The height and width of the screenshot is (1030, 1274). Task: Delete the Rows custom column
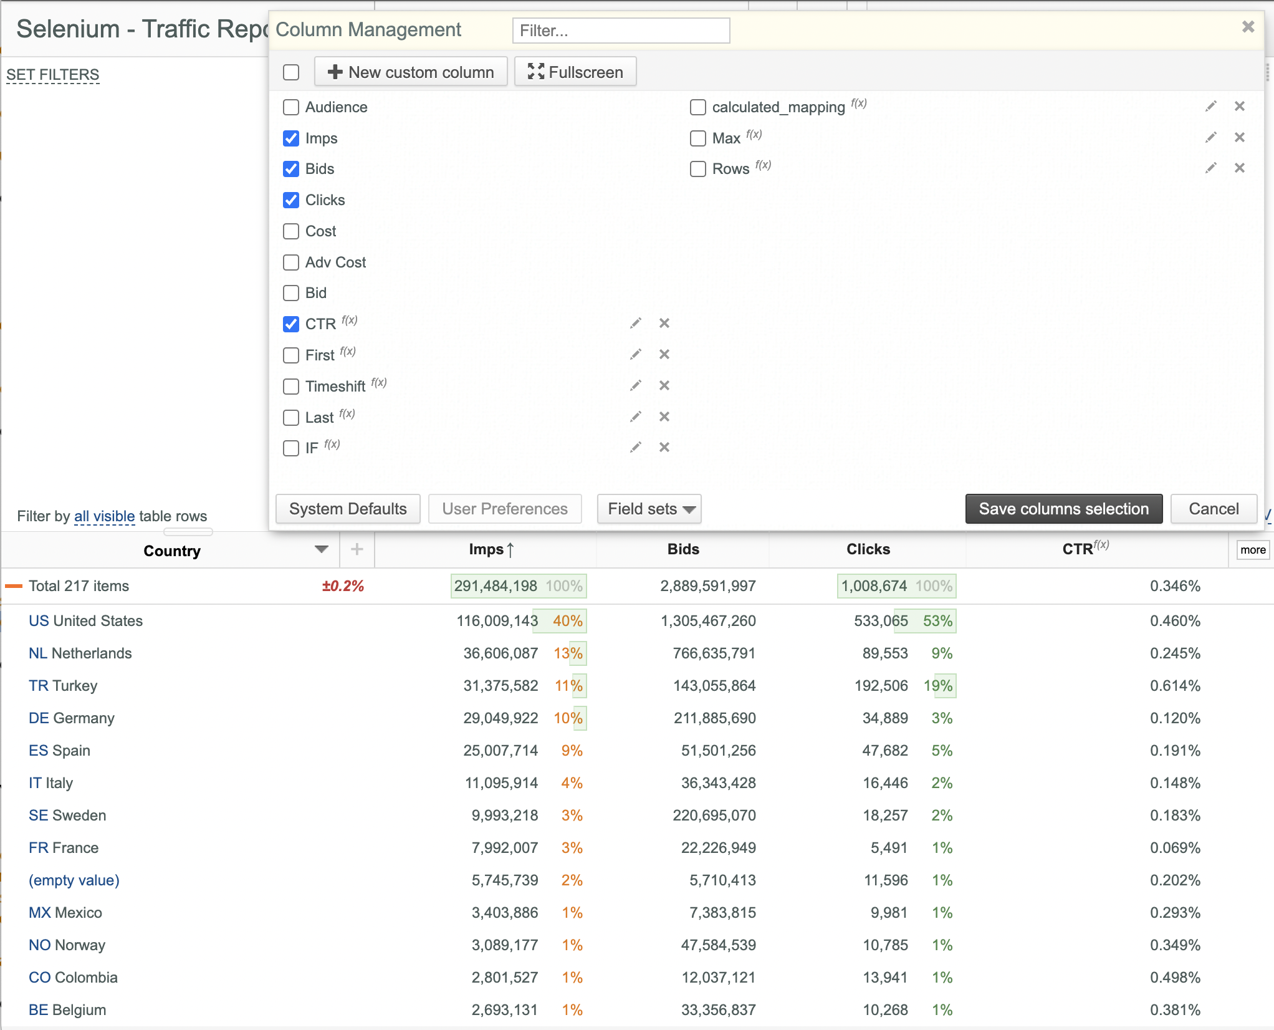[1240, 168]
